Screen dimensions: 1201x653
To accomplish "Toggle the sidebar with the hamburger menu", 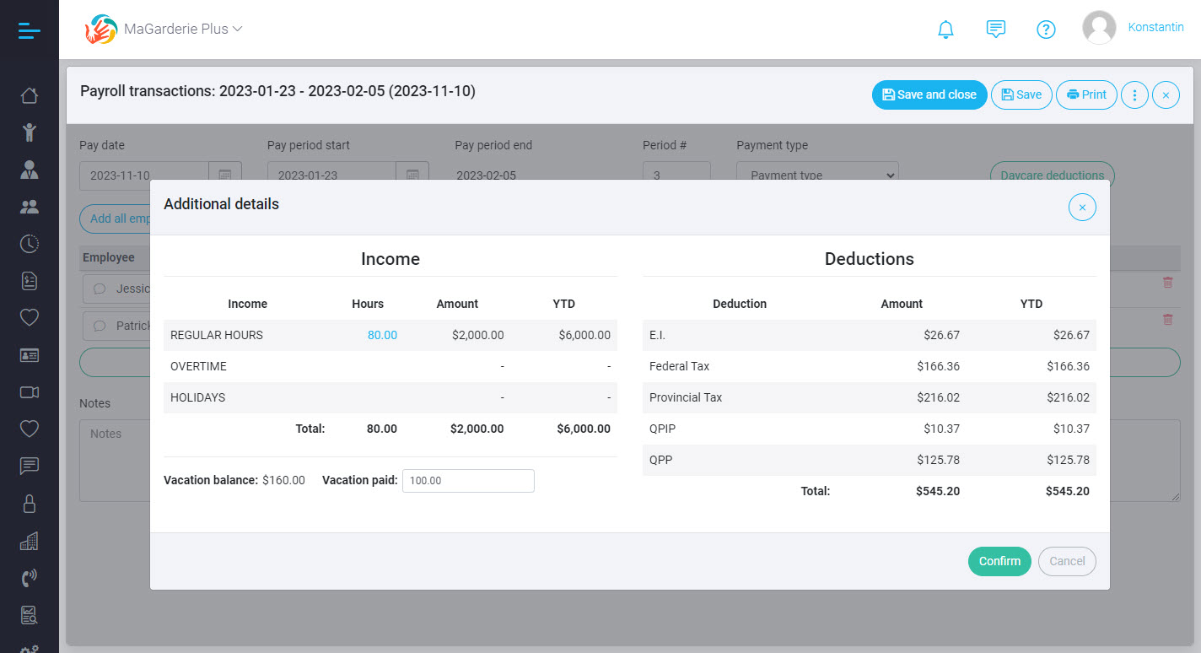I will [x=29, y=30].
